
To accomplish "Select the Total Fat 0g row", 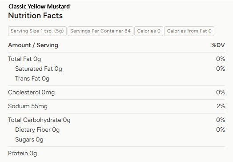I will click(x=116, y=59).
